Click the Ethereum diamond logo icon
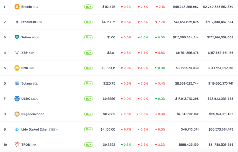Image resolution: width=238 pixels, height=152 pixels. (17, 22)
